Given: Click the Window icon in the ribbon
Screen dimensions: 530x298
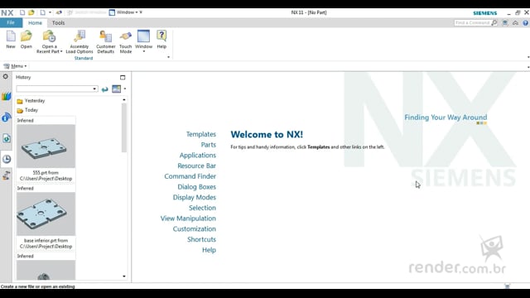Looking at the screenshot, I should point(143,36).
